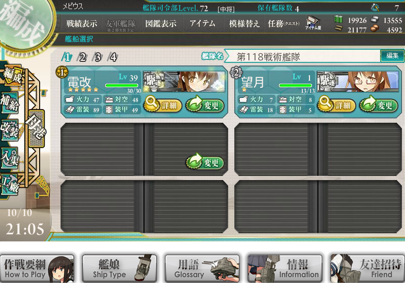The width and height of the screenshot is (405, 283).
Task: Open 任務 quest menu
Action: point(284,23)
